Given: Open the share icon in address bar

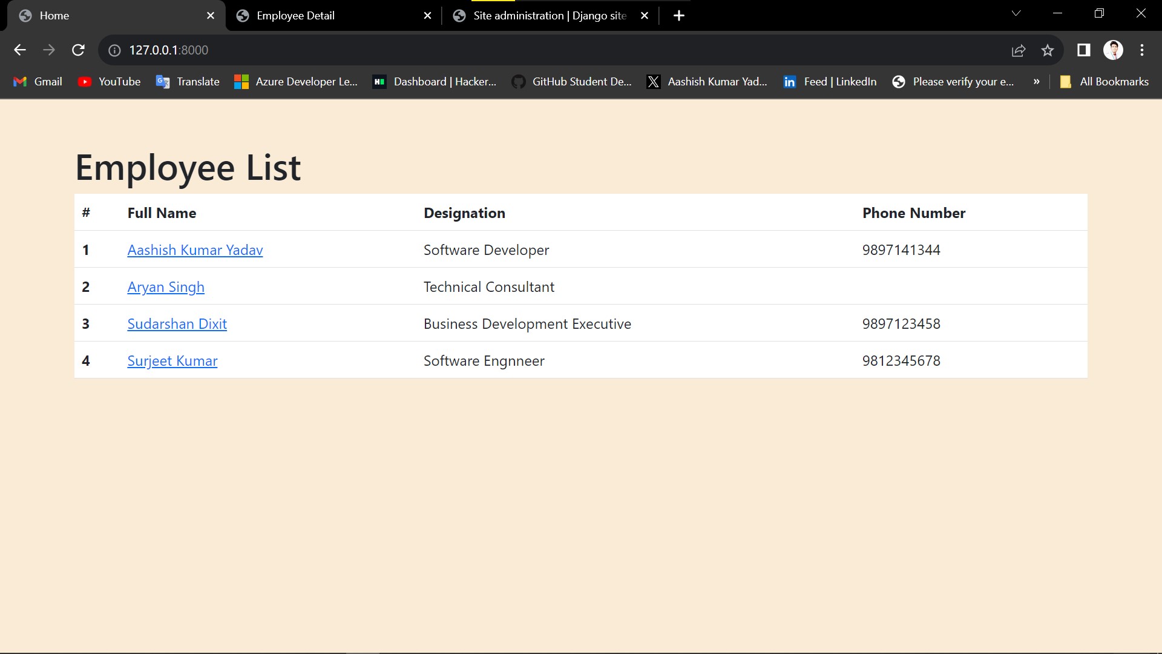Looking at the screenshot, I should click(1019, 50).
